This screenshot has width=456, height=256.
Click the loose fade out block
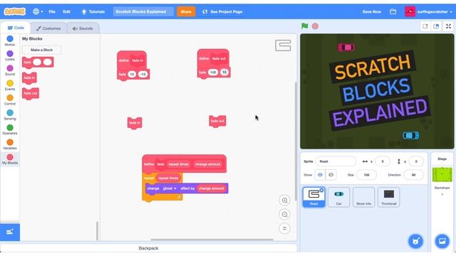pyautogui.click(x=217, y=121)
